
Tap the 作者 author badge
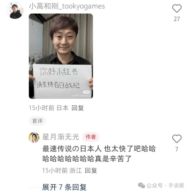pyautogui.click(x=90, y=137)
